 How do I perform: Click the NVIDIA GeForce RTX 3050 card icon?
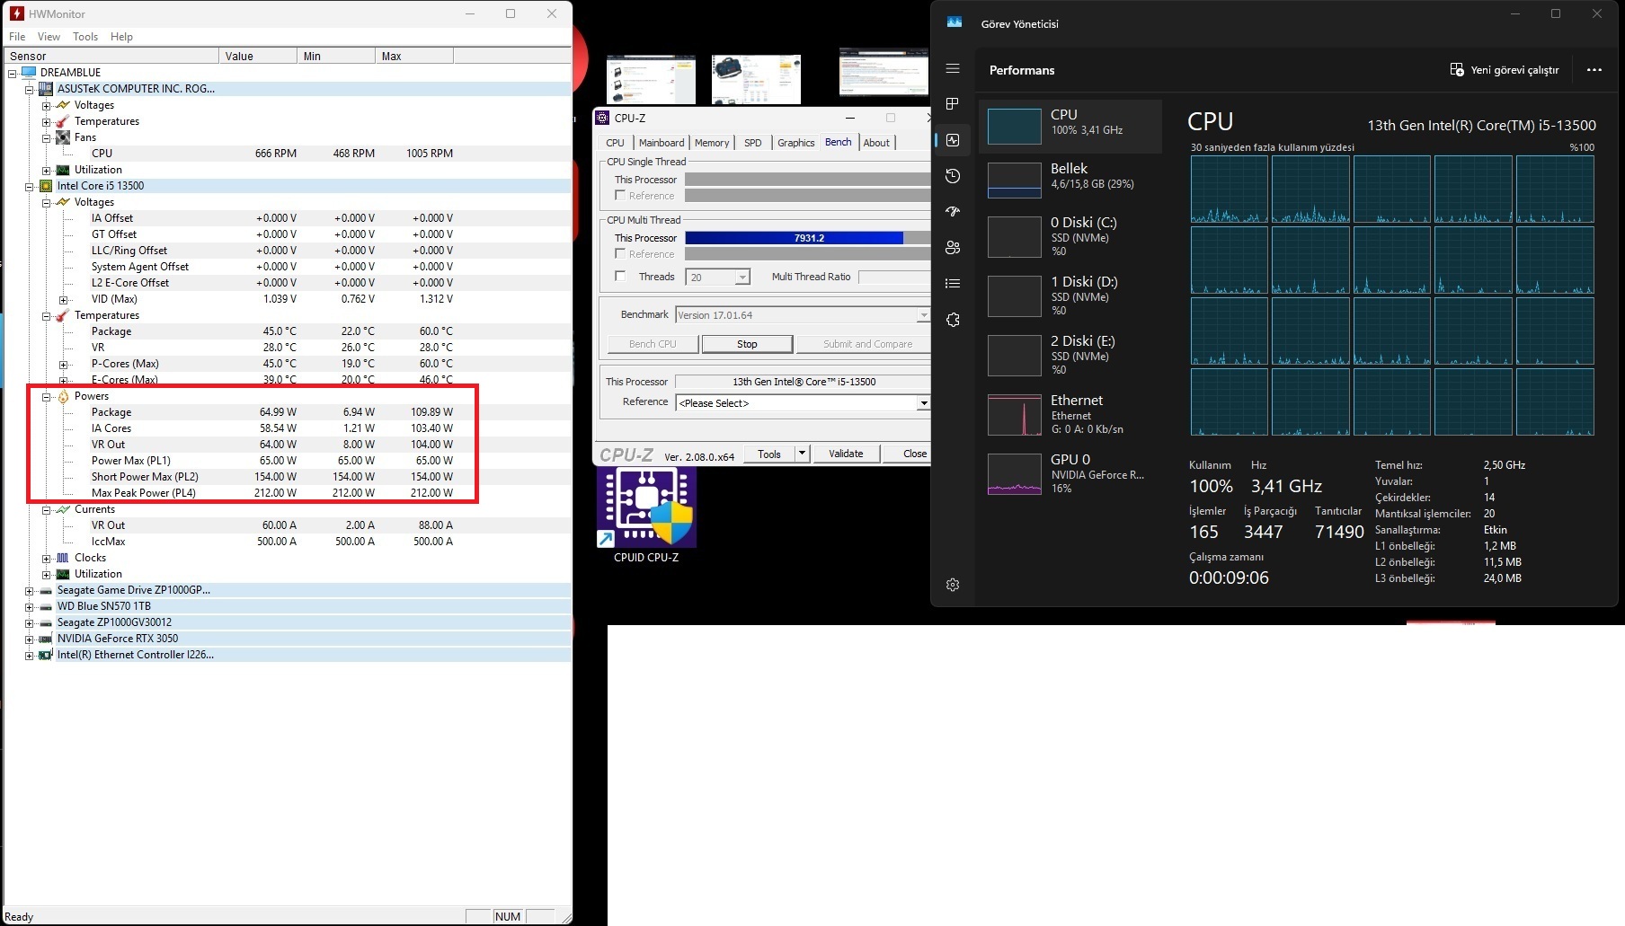(x=46, y=639)
